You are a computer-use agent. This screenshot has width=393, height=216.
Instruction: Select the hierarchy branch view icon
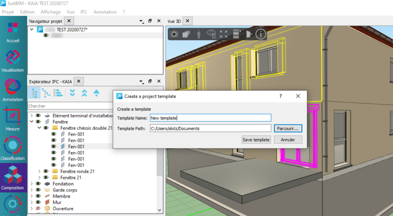[x=46, y=93]
